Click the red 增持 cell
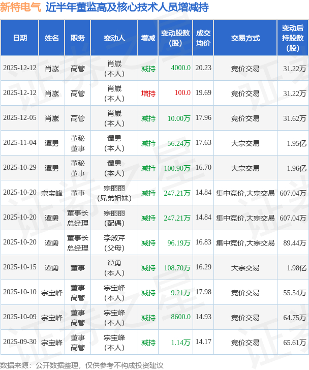This screenshot has width=309, height=370. (148, 94)
